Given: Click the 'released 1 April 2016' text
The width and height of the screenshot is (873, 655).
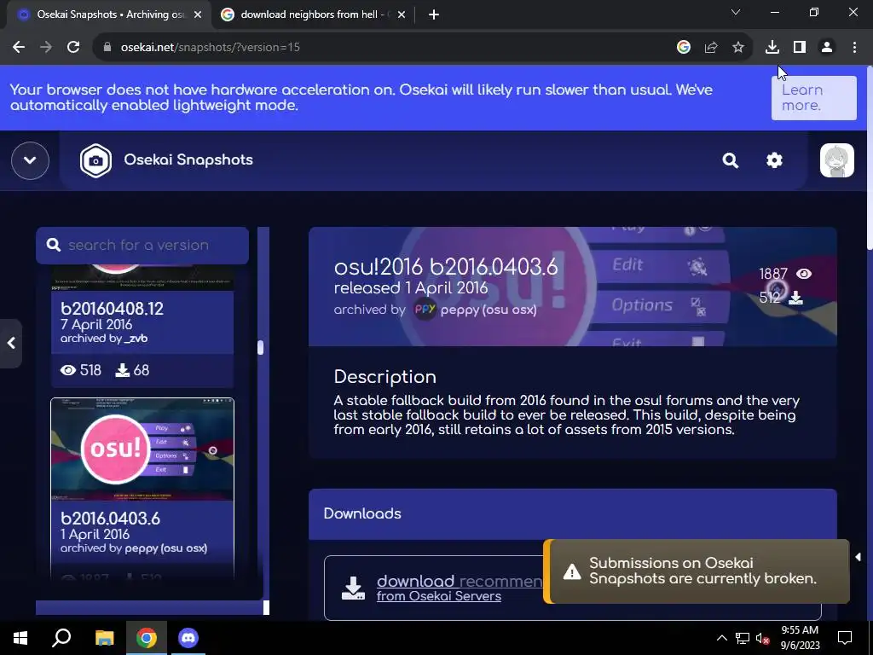Looking at the screenshot, I should (411, 288).
